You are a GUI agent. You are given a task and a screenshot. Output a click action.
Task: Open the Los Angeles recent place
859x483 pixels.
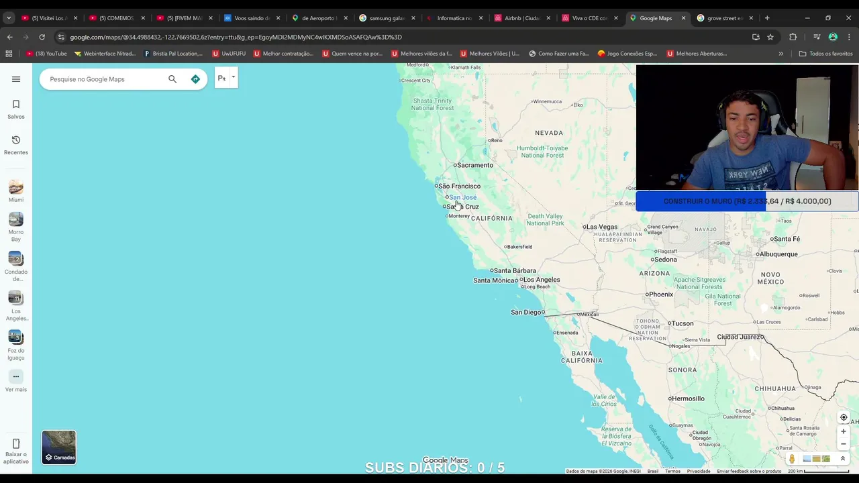[16, 306]
